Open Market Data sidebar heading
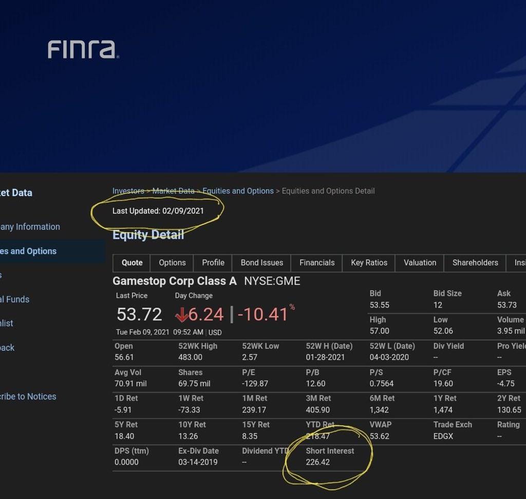Viewport: 526px width, 499px height. 16,193
